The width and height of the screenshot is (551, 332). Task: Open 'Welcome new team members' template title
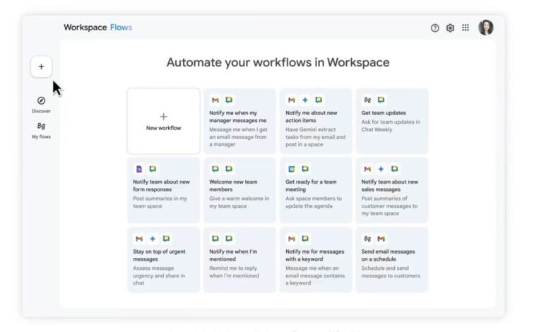pos(233,186)
